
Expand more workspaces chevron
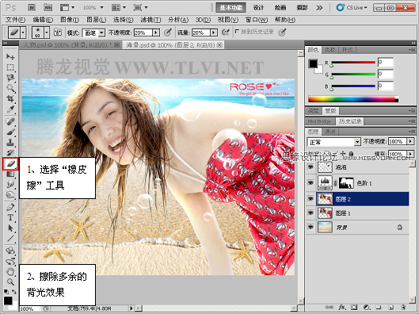click(319, 8)
